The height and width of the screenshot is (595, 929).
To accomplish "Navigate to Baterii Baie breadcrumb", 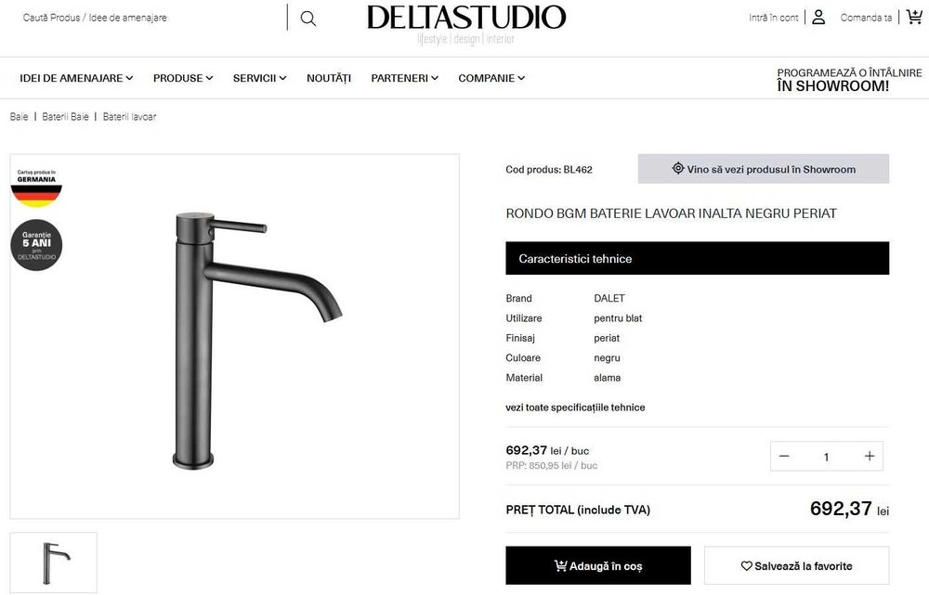I will tap(65, 117).
